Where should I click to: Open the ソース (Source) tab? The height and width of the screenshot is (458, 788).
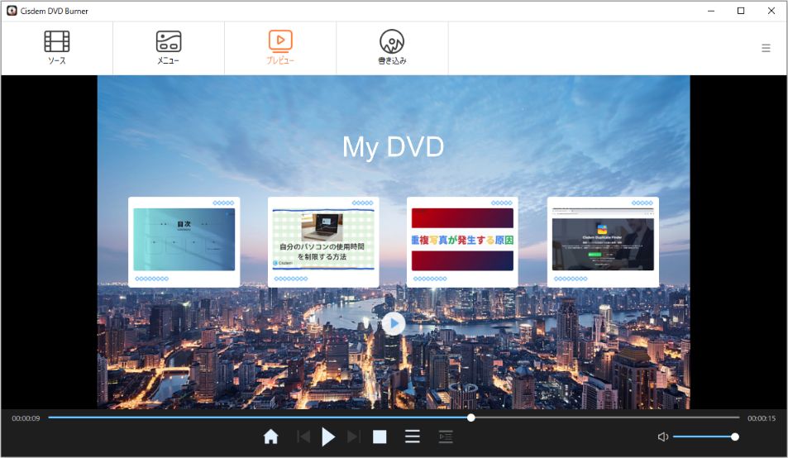coord(57,48)
